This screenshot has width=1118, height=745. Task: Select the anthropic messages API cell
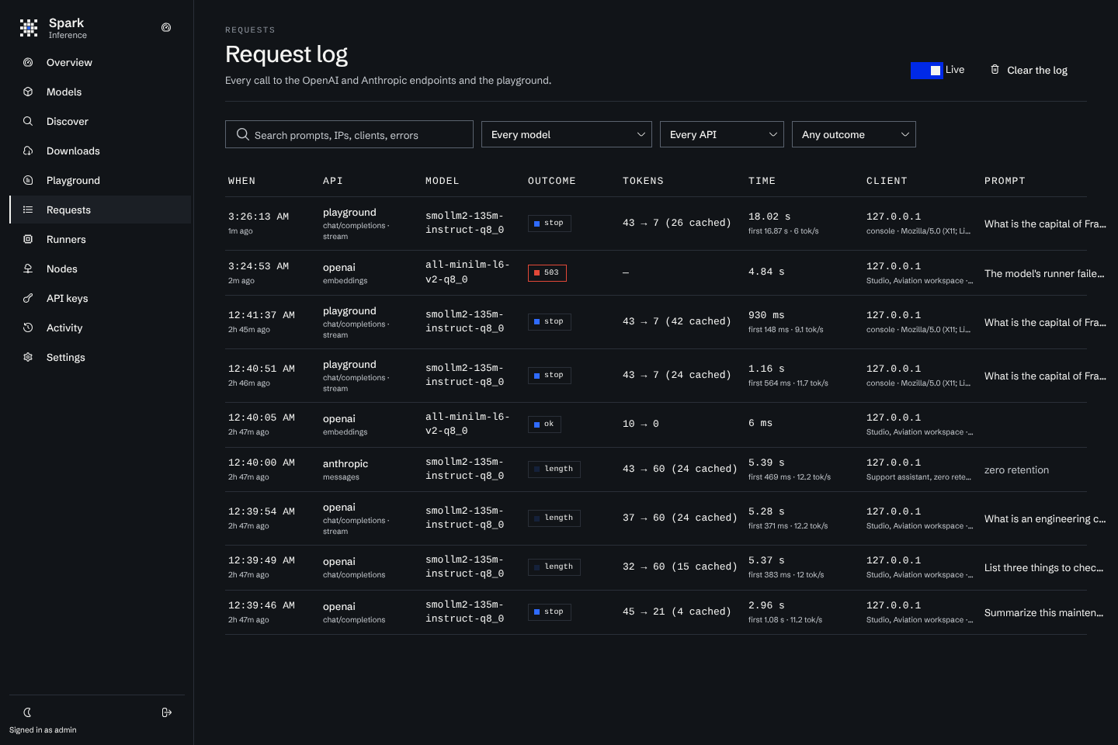tap(345, 470)
